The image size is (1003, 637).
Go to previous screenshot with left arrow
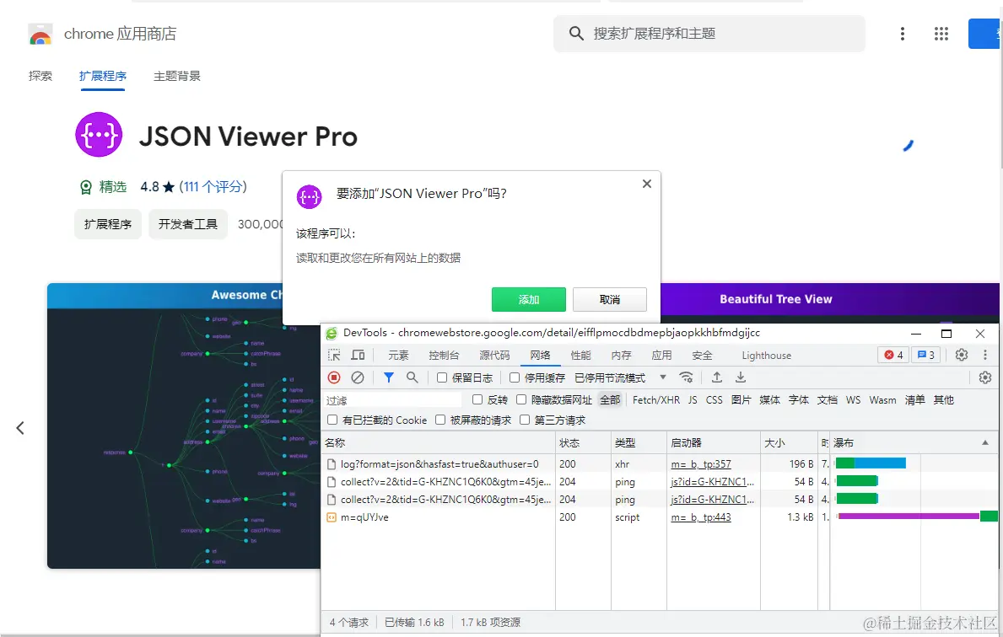pos(20,427)
